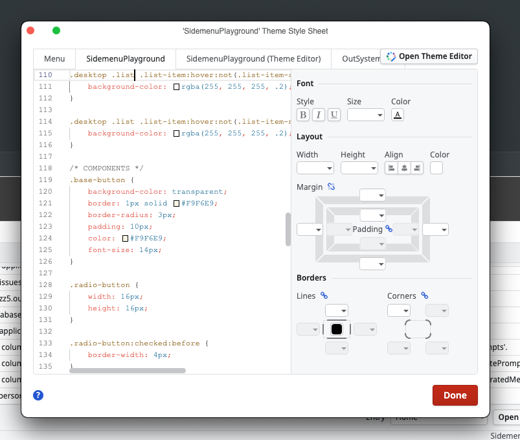Screen dimensions: 520x440
Task: Switch to SidemenuPlayground (Theme Editor) tab
Action: click(253, 58)
